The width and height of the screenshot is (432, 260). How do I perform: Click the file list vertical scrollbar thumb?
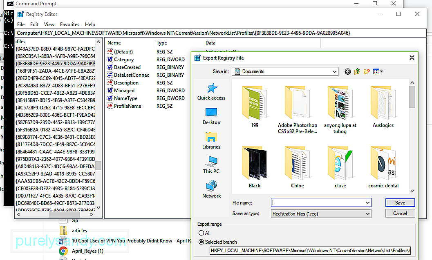pyautogui.click(x=412, y=97)
